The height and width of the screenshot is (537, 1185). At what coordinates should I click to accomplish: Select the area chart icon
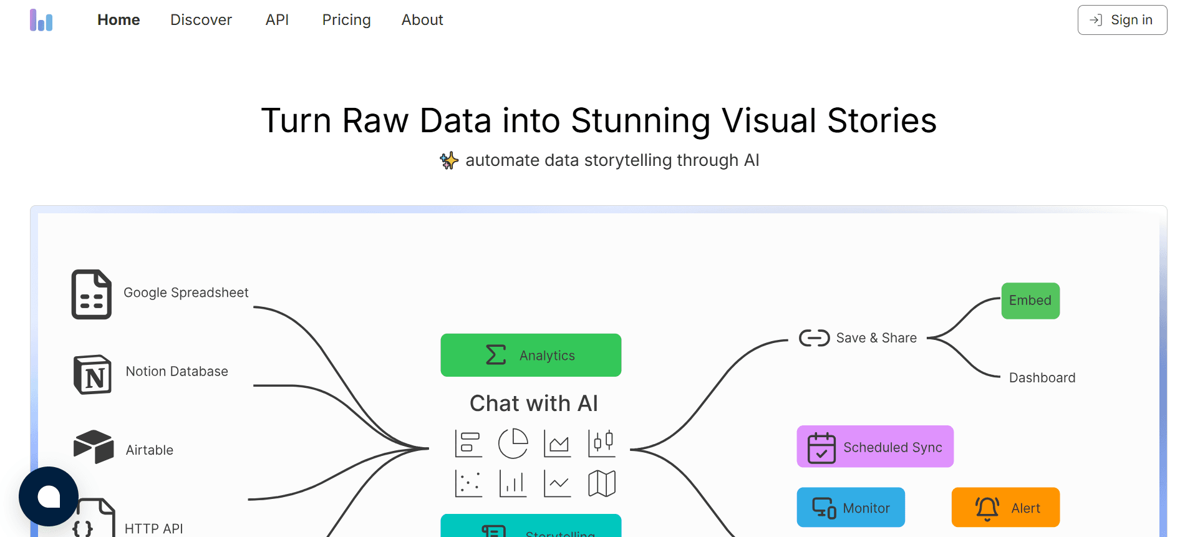(x=557, y=443)
